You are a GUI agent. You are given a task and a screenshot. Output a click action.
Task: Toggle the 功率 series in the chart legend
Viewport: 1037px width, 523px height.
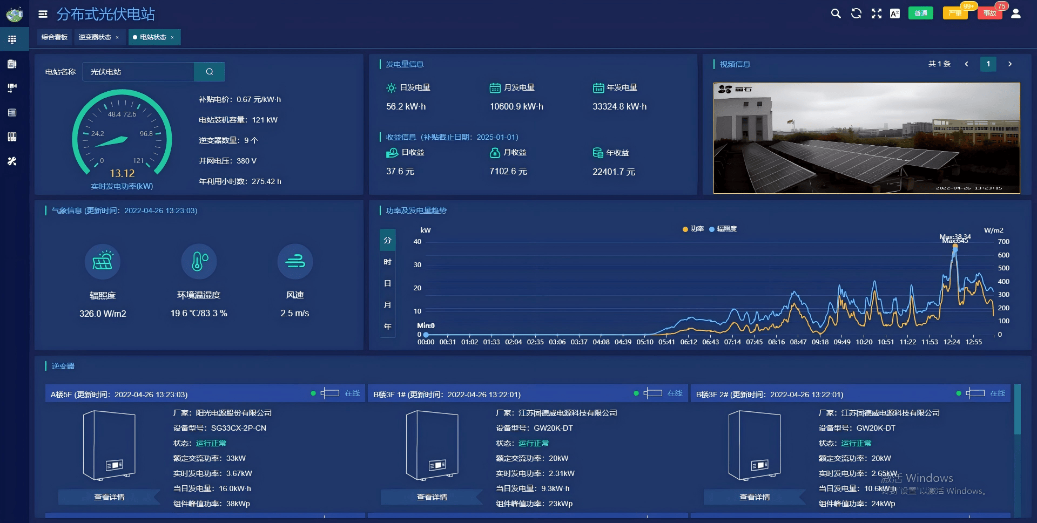pos(693,229)
